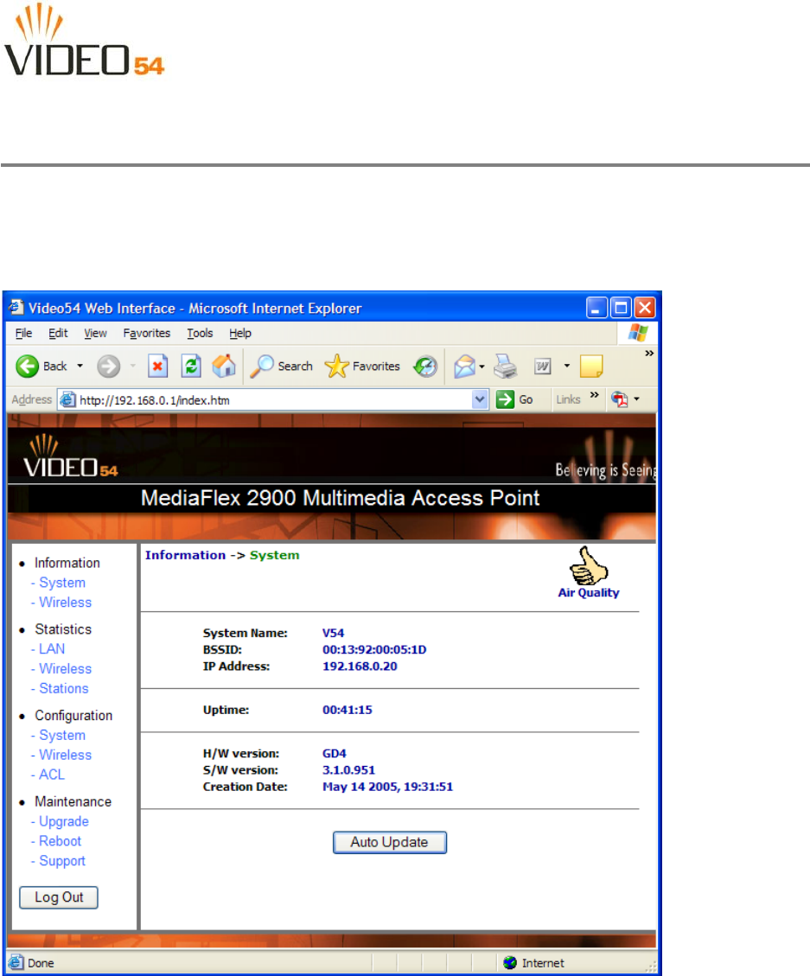810x976 pixels.
Task: Click the Log Out button
Action: (x=59, y=897)
